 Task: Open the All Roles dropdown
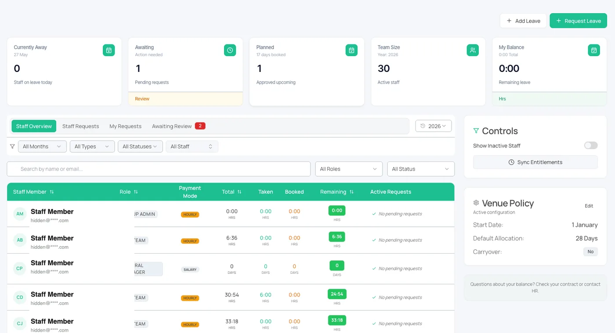349,169
